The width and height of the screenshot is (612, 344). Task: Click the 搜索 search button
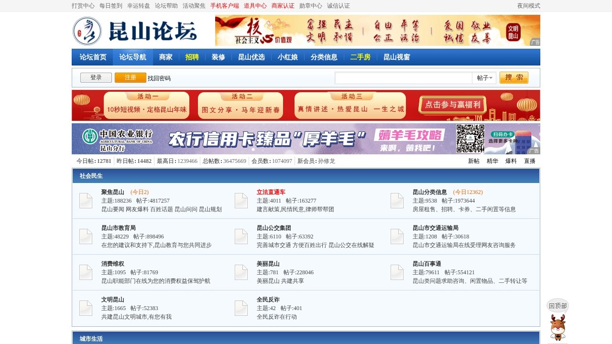514,78
